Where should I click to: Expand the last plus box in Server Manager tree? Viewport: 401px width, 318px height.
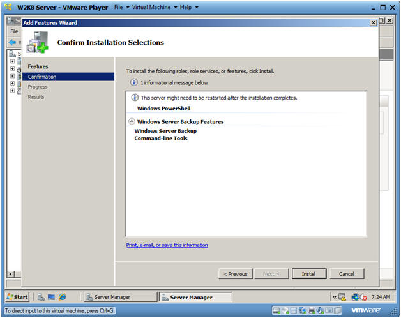[x=12, y=91]
